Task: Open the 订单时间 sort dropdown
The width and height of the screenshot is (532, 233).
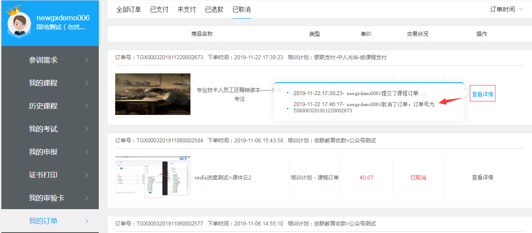Action: (507, 9)
